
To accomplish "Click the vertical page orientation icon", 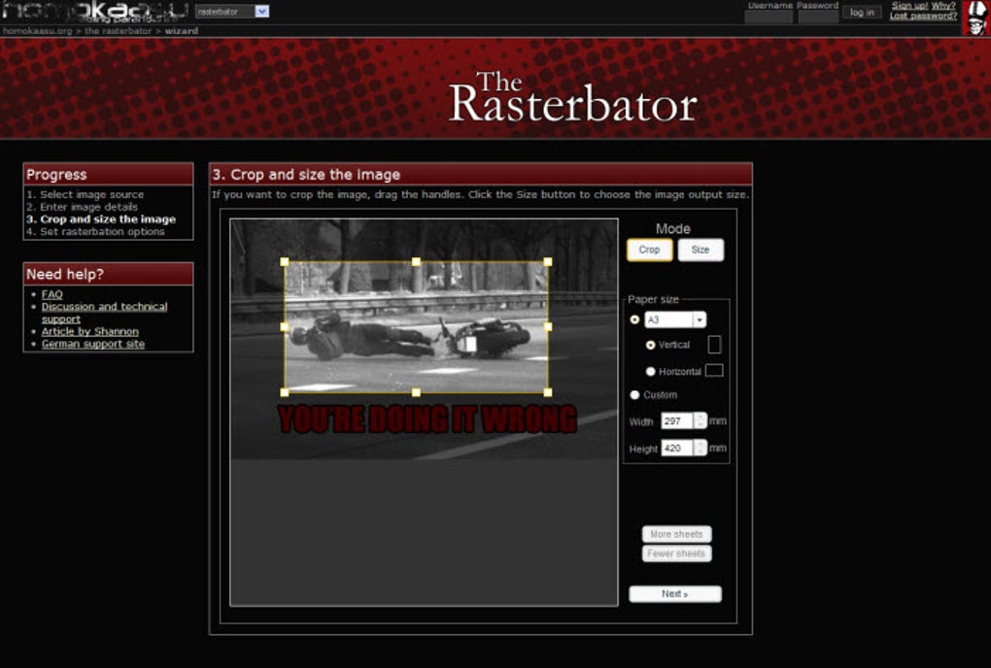I will [x=714, y=345].
